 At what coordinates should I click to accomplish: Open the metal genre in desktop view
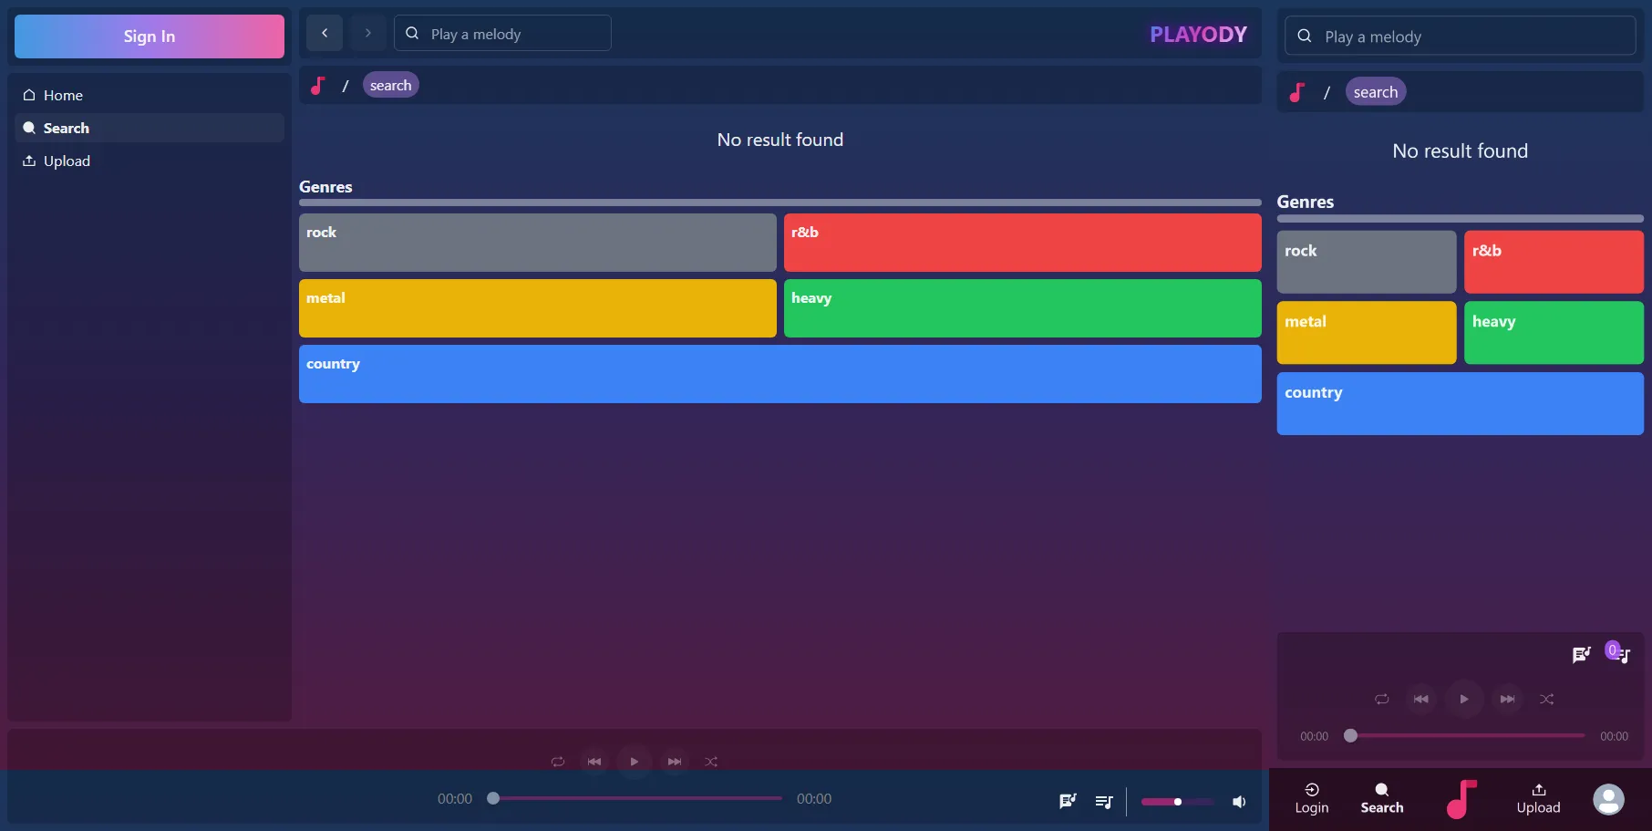pos(538,308)
